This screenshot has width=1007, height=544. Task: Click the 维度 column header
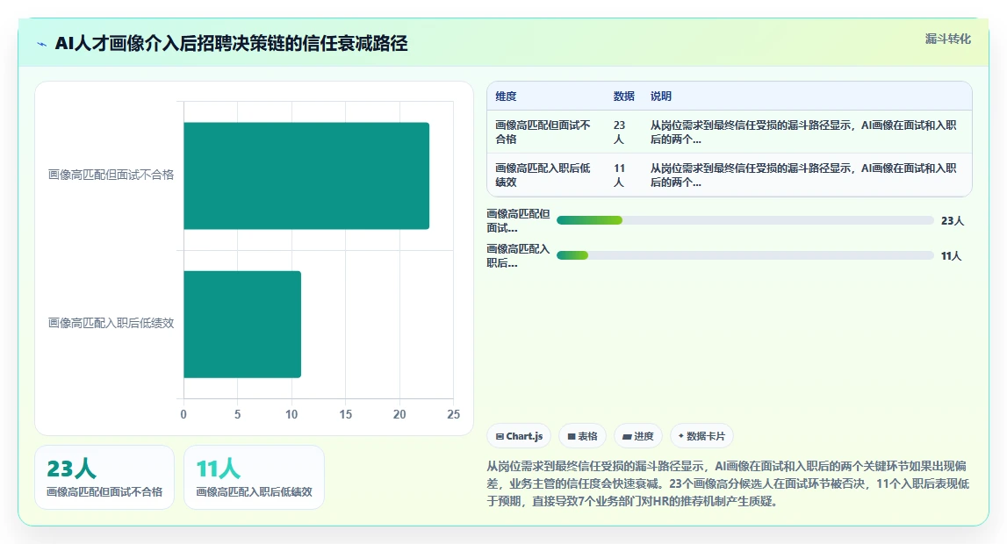pyautogui.click(x=506, y=97)
